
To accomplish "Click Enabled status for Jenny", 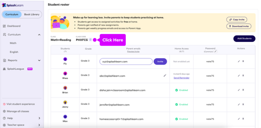I will tap(181, 104).
